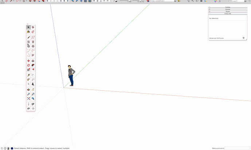The image size is (251, 150).
Task: Select the Line pencil tool
Action: coord(28,37)
